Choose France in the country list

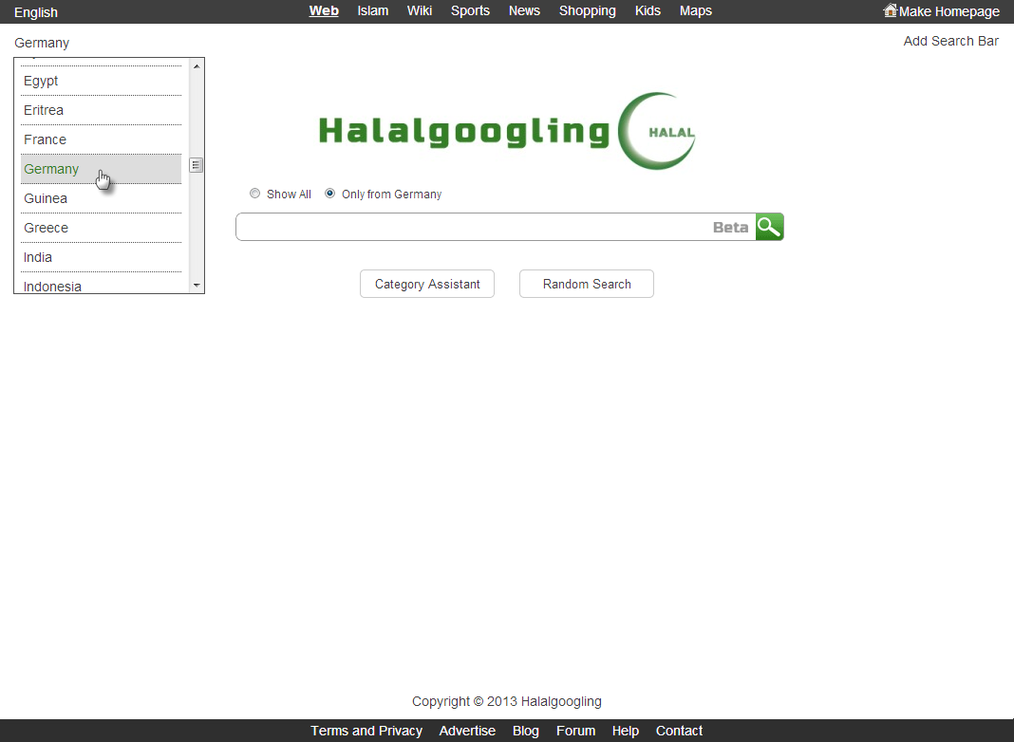(101, 139)
